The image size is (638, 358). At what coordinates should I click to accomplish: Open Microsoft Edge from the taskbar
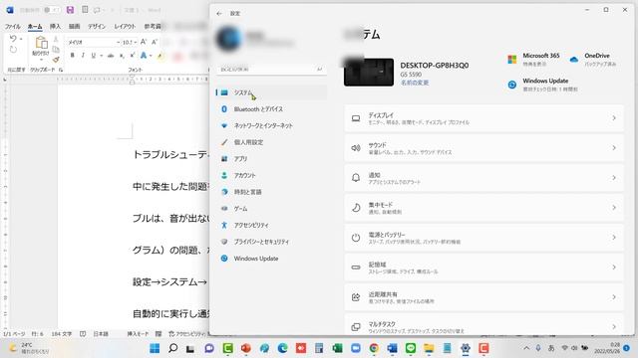tap(282, 348)
